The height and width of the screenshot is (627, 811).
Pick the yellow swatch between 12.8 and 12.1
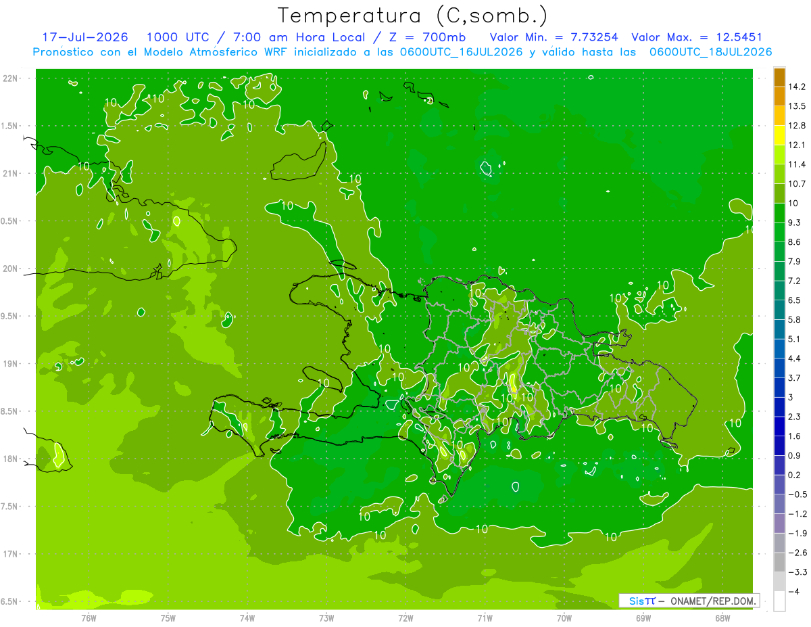click(x=779, y=135)
